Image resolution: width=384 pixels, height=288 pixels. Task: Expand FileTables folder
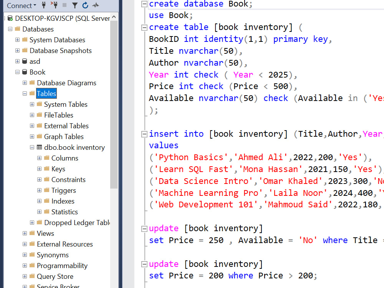32,115
